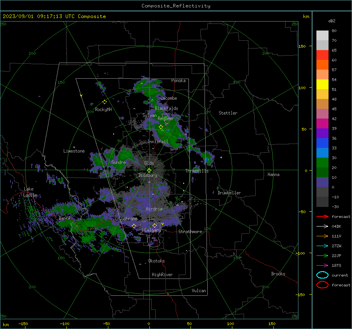Select the Airdrie city label
The image size is (352, 329).
click(x=154, y=209)
